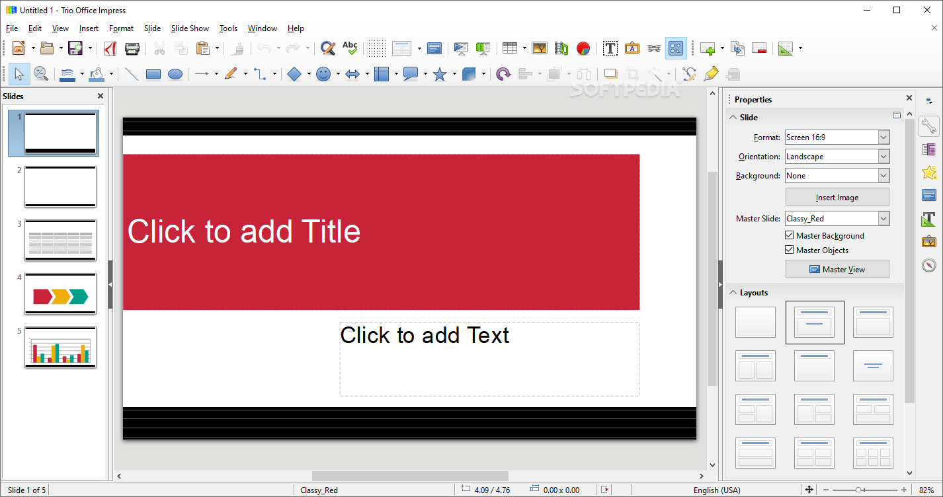Open the File menu
The width and height of the screenshot is (943, 497).
[12, 28]
